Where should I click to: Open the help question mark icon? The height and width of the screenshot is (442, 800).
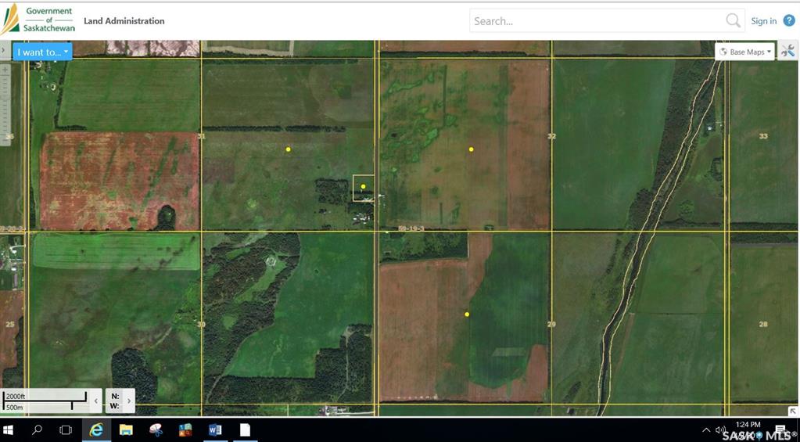789,20
